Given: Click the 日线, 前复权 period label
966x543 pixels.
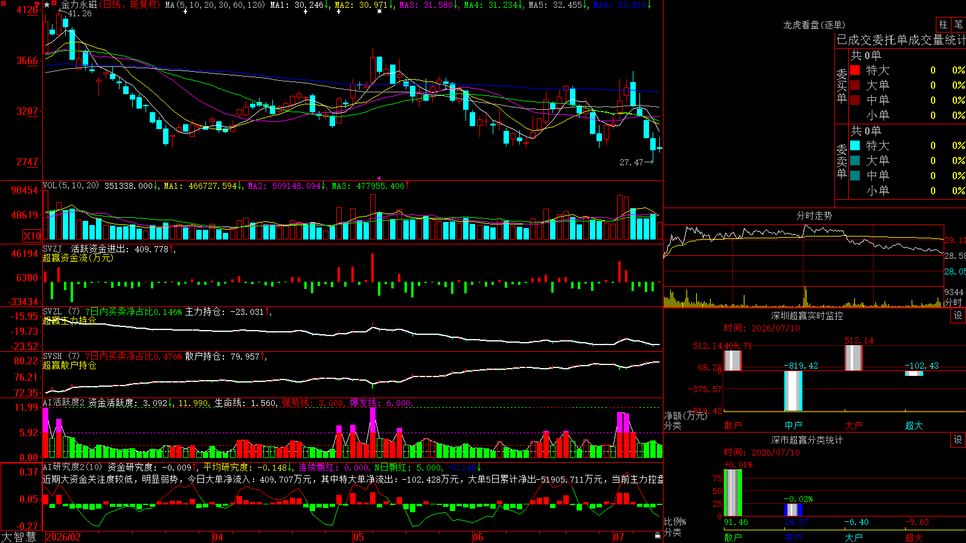Looking at the screenshot, I should (131, 5).
